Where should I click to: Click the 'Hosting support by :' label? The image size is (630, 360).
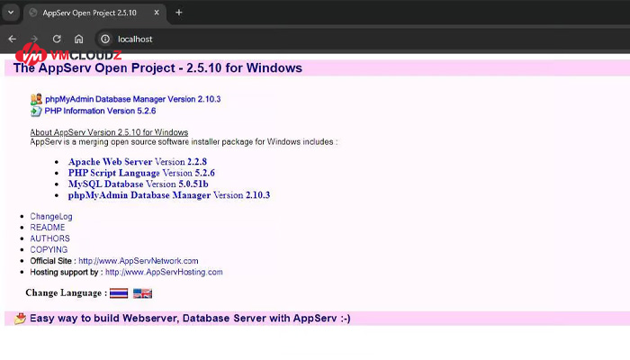pyautogui.click(x=67, y=272)
